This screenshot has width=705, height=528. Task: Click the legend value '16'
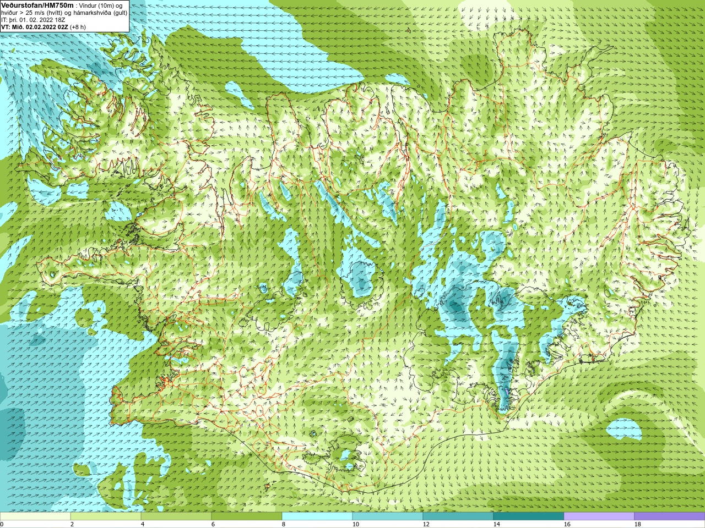567,524
